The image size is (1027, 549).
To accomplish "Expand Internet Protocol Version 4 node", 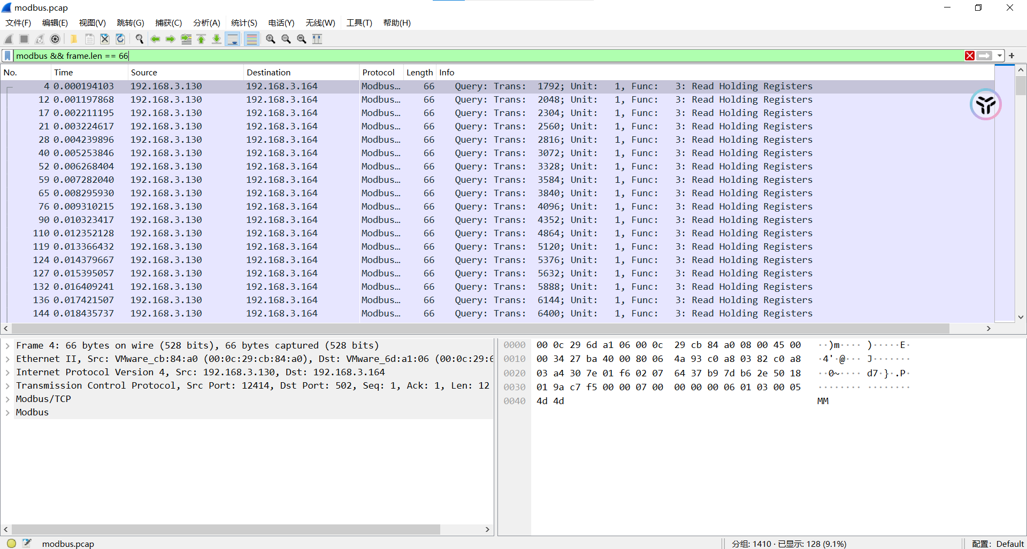I will (x=7, y=373).
